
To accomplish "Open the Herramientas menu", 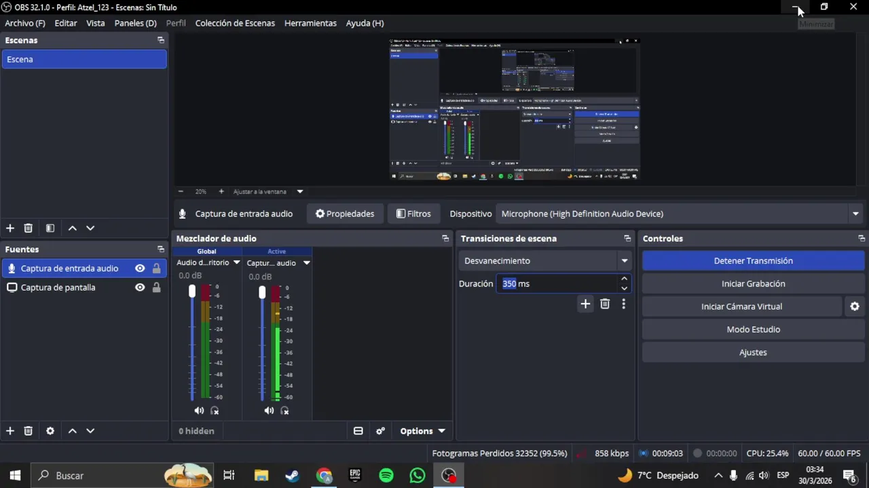I will point(310,23).
